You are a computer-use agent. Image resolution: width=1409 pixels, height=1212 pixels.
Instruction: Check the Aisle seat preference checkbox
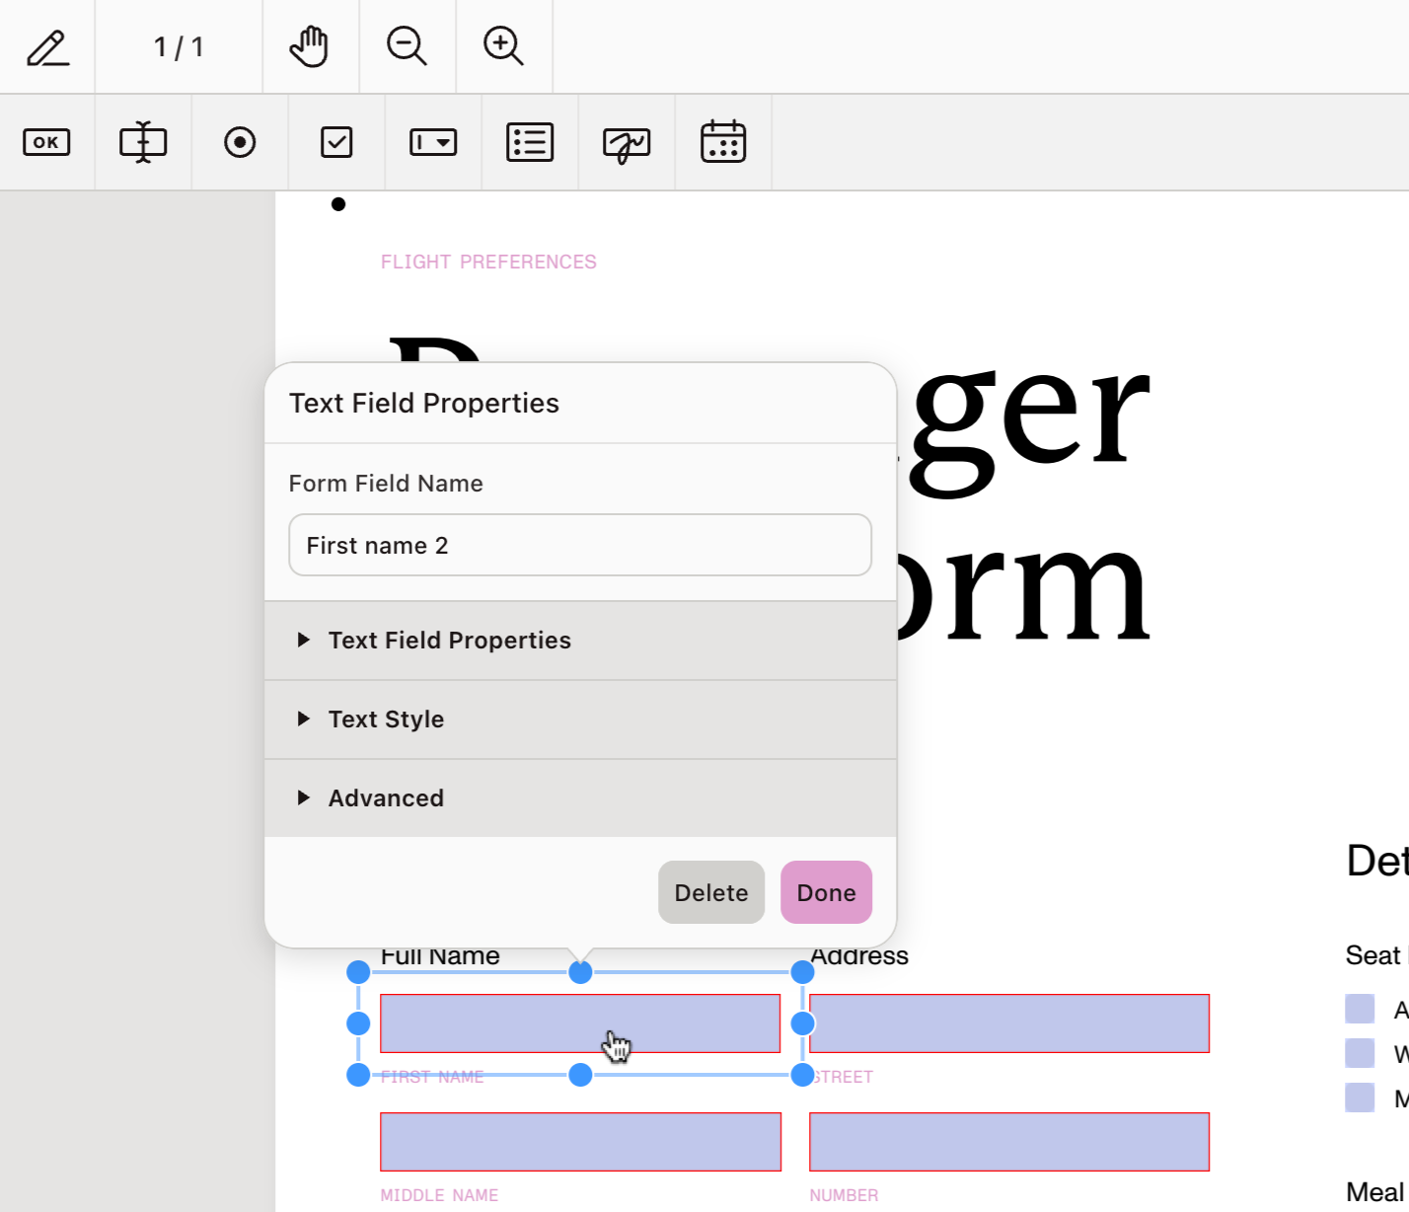pos(1359,1009)
